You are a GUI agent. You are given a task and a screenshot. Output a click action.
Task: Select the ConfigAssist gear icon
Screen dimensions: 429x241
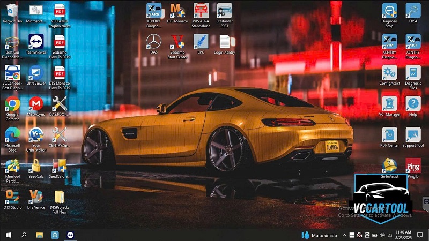pos(389,72)
